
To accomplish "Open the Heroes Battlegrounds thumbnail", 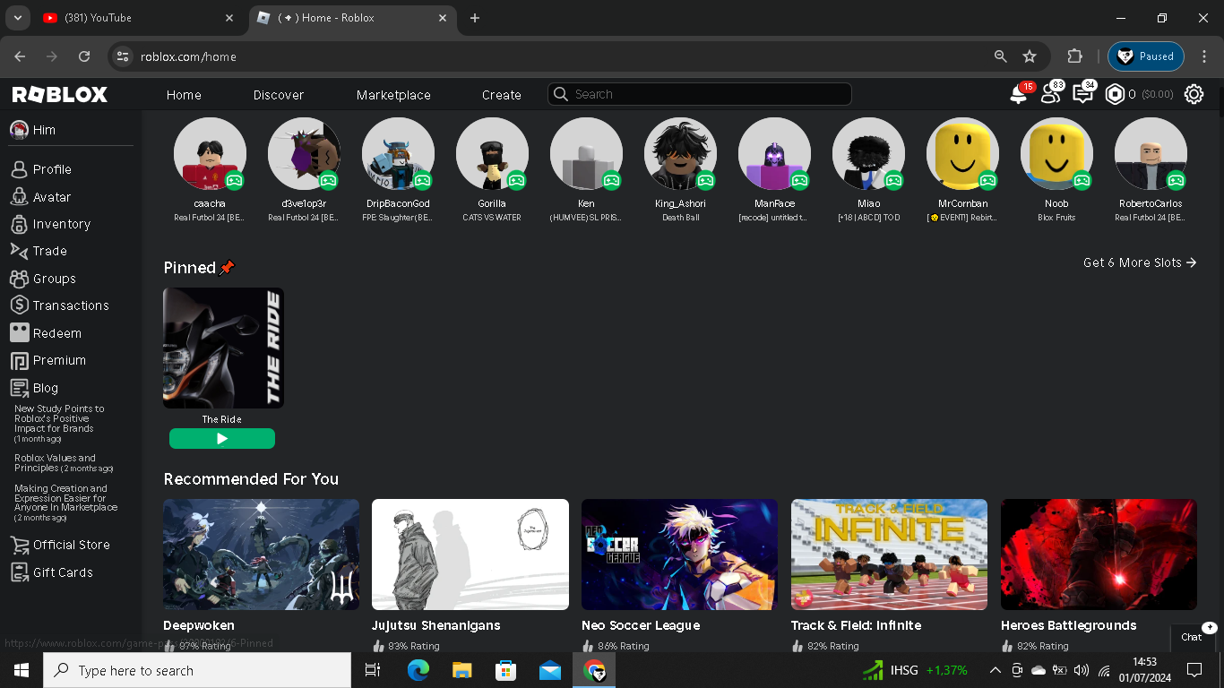I will 1099,555.
